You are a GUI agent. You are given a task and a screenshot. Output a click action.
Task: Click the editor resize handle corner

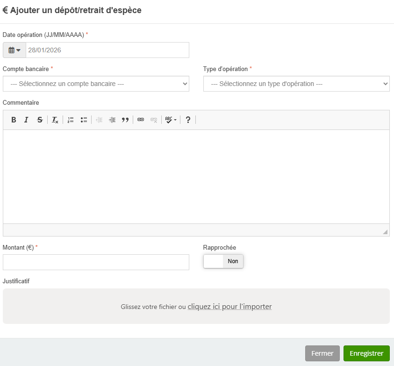coord(385,232)
